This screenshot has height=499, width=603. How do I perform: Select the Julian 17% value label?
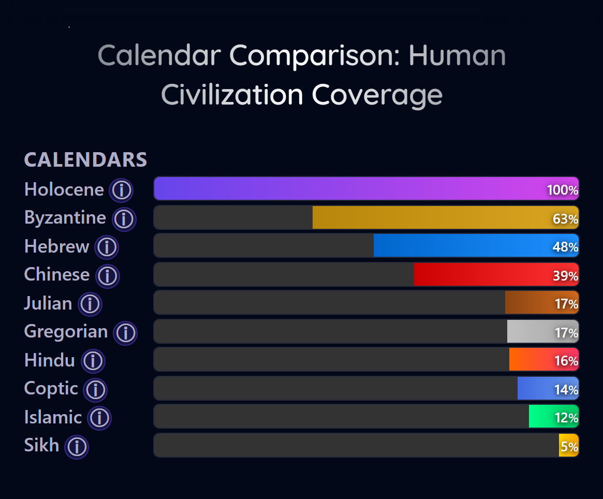click(567, 304)
